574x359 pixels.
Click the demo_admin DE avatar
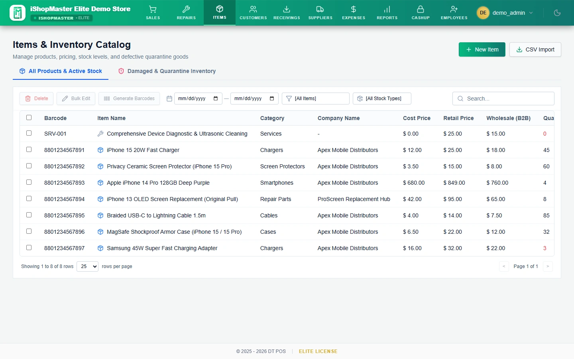point(483,13)
